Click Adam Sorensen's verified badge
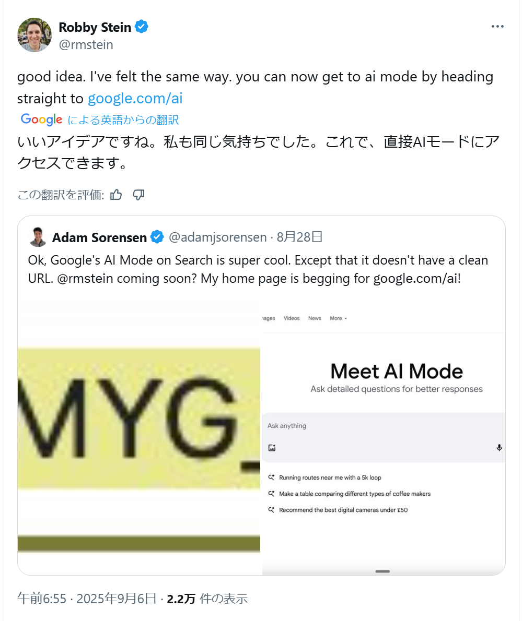522x621 pixels. [x=157, y=237]
